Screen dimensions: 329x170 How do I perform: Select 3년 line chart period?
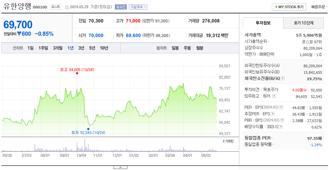(81, 48)
